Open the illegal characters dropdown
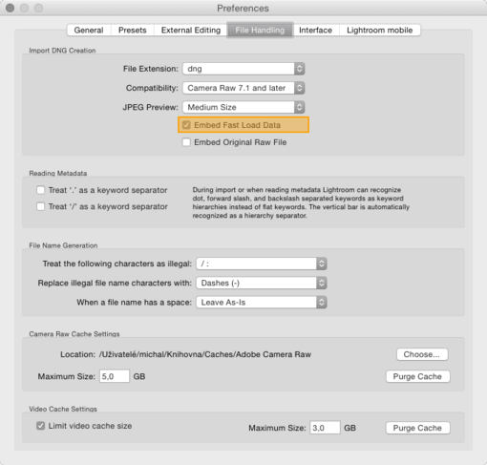 click(262, 264)
